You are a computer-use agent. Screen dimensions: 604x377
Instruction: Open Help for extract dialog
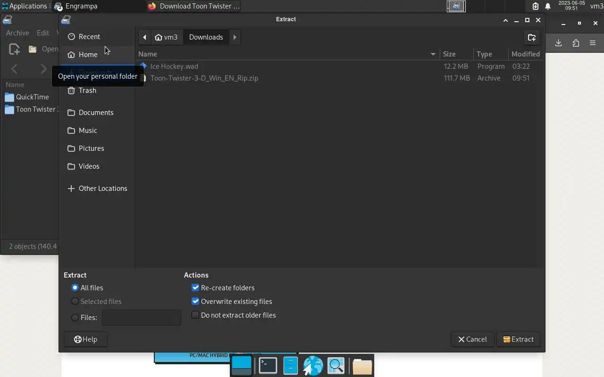tap(86, 339)
